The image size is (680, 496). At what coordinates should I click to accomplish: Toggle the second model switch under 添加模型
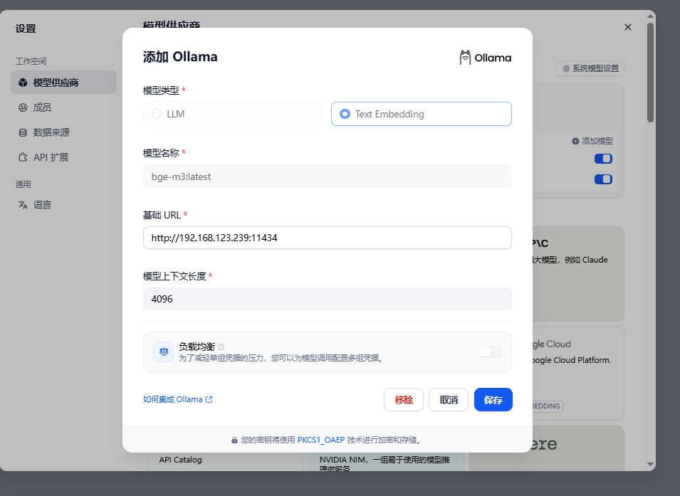pyautogui.click(x=603, y=179)
